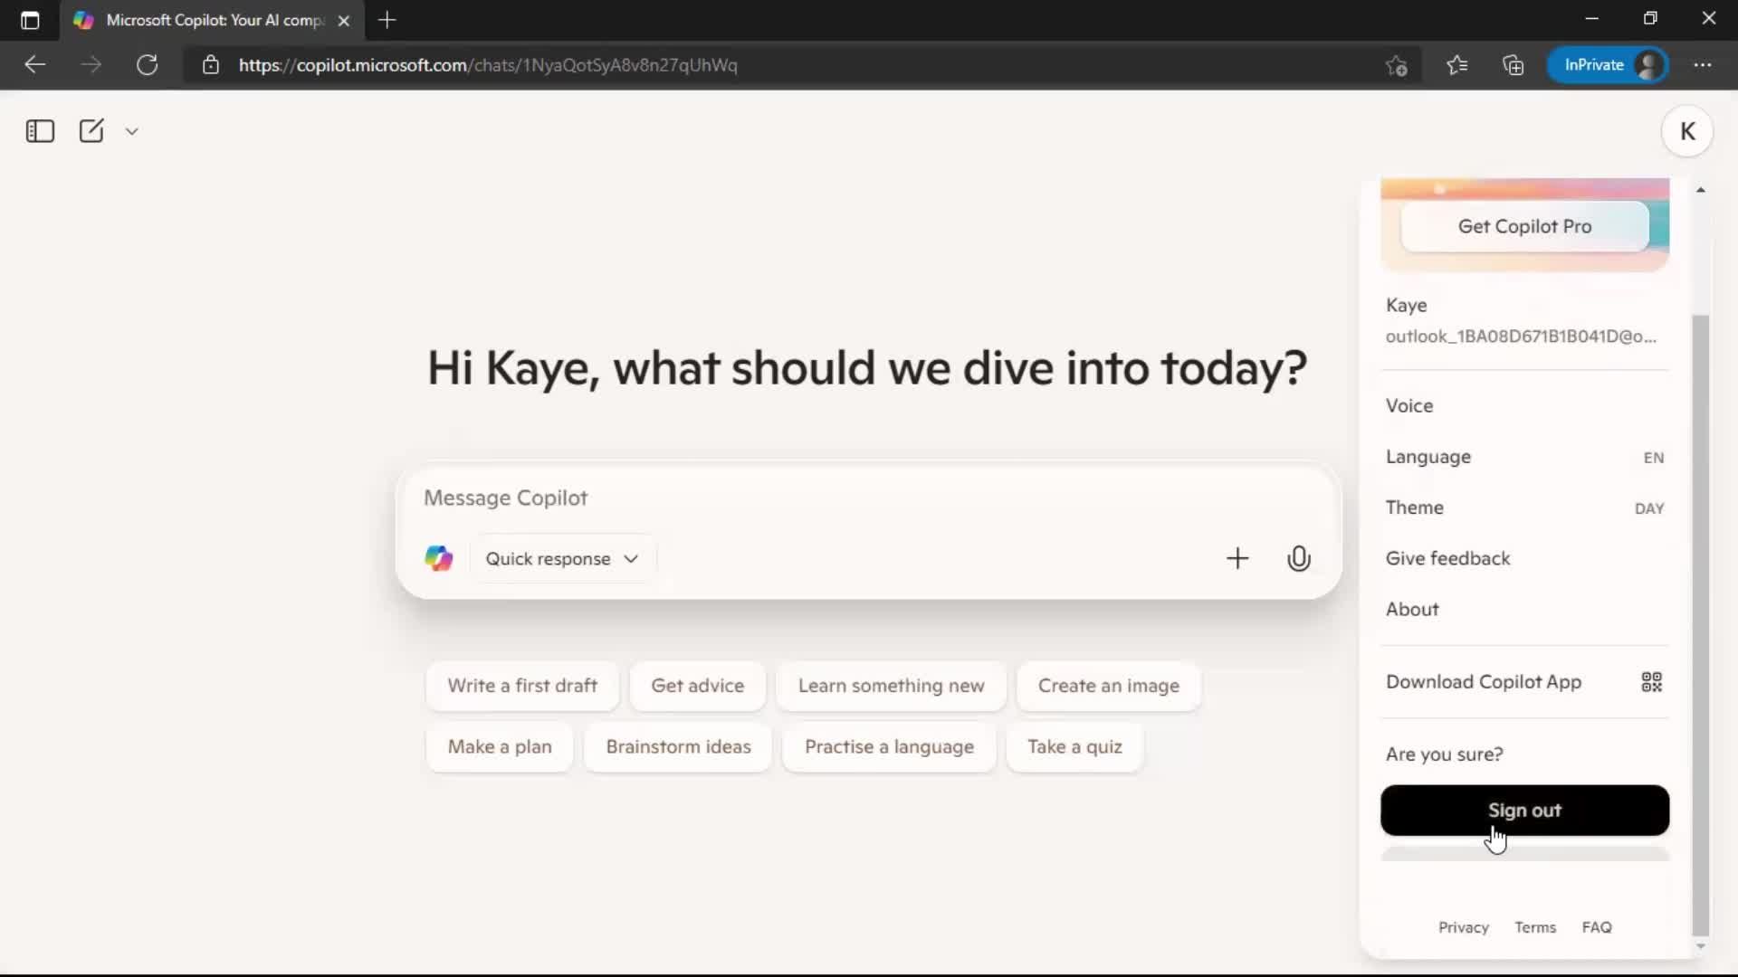The height and width of the screenshot is (977, 1738).
Task: Open the InPrivate profile menu
Action: coord(1610,64)
